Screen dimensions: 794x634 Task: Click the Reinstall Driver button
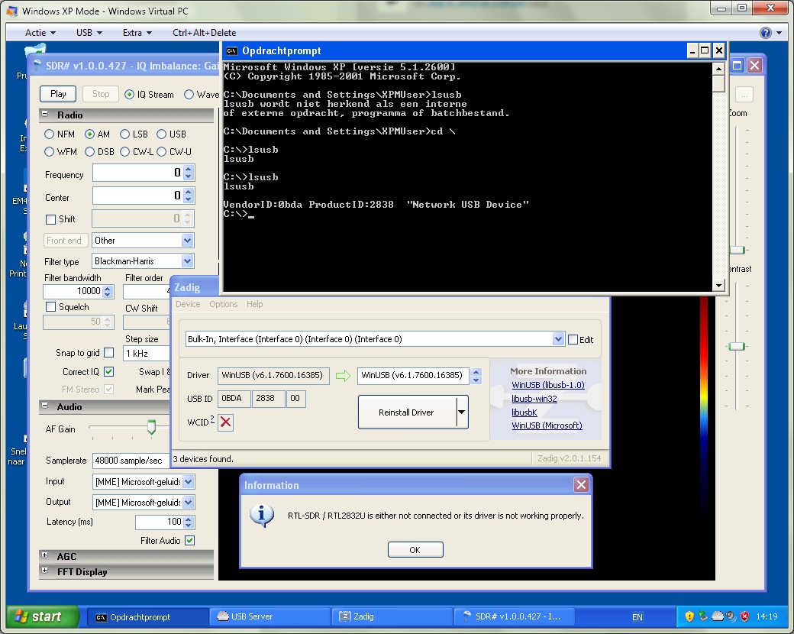click(x=407, y=412)
